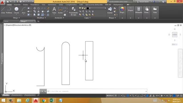Activate the Rotate tool in Modificar

39,8
